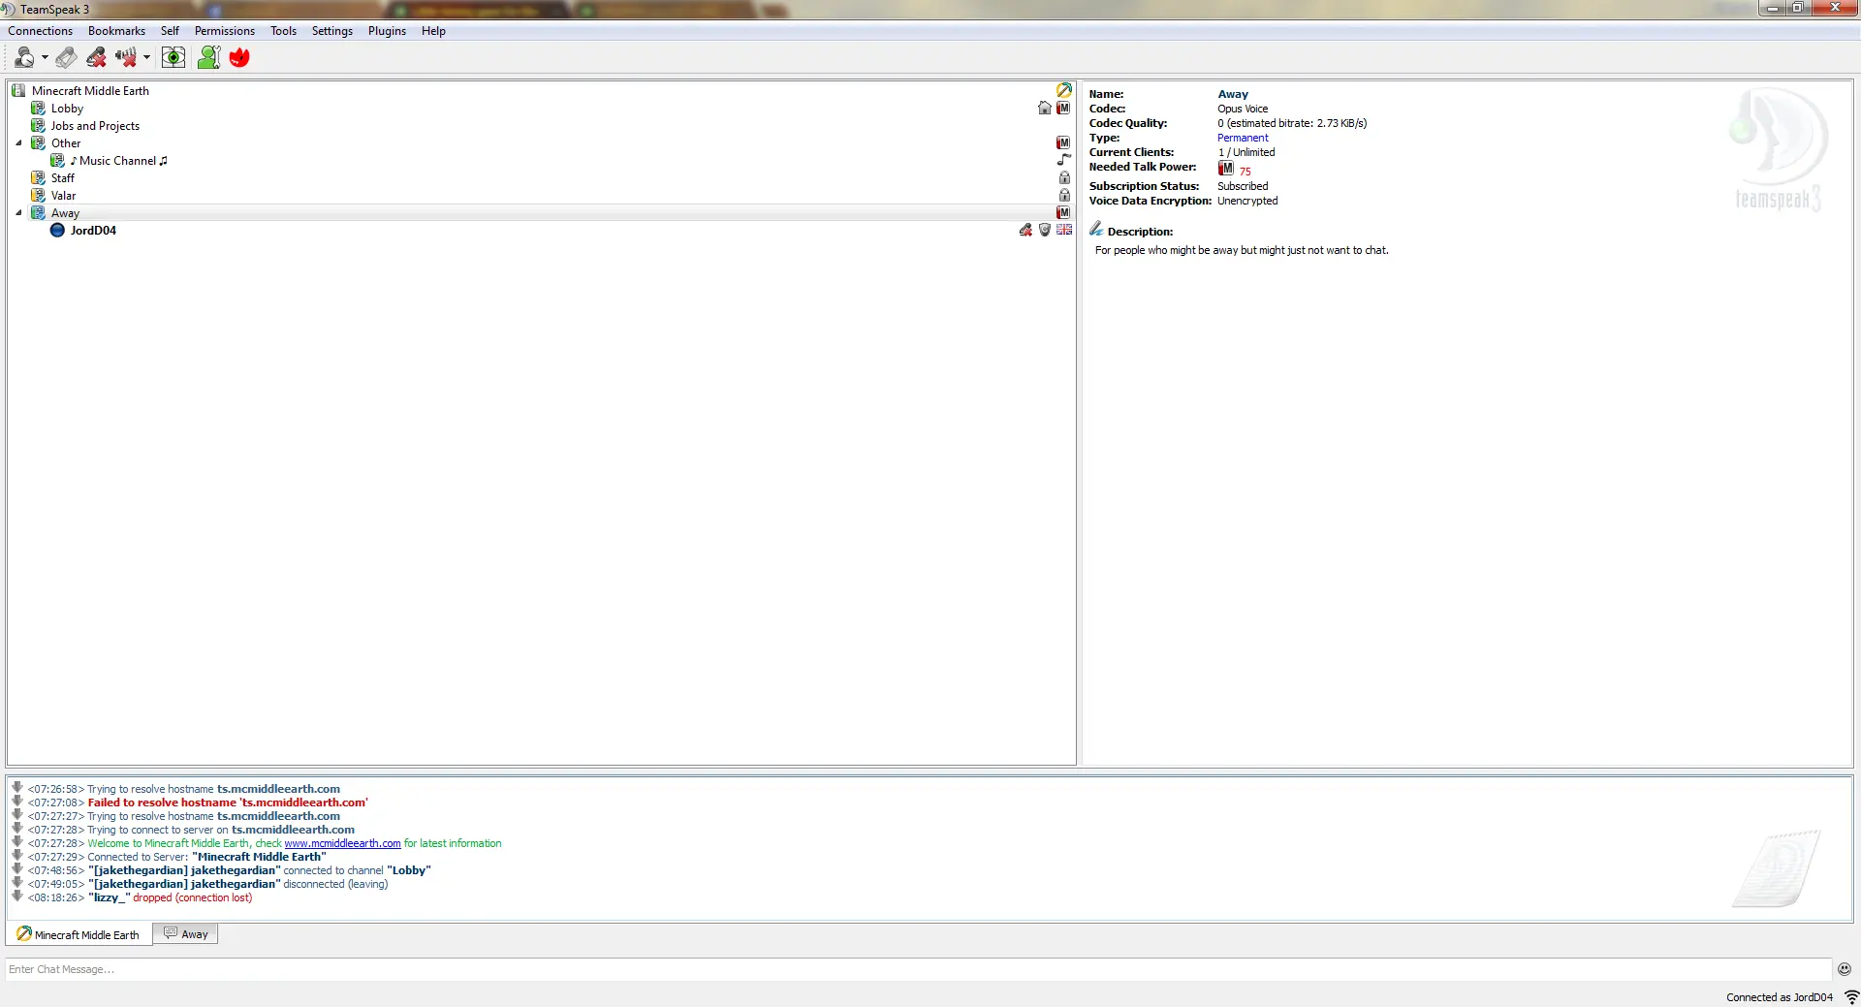Toggle Mute Microphone in the toolbar
This screenshot has width=1861, height=1007.
click(x=96, y=58)
